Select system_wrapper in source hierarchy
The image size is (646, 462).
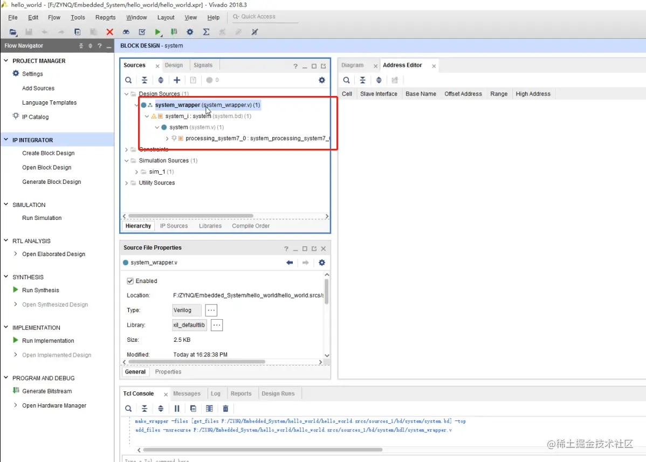(x=208, y=105)
